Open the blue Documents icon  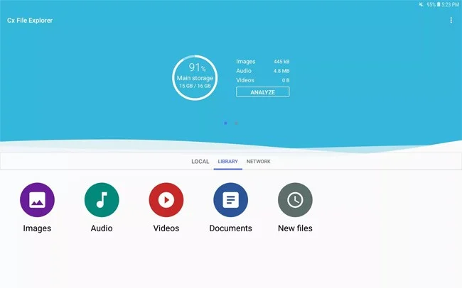coord(230,200)
